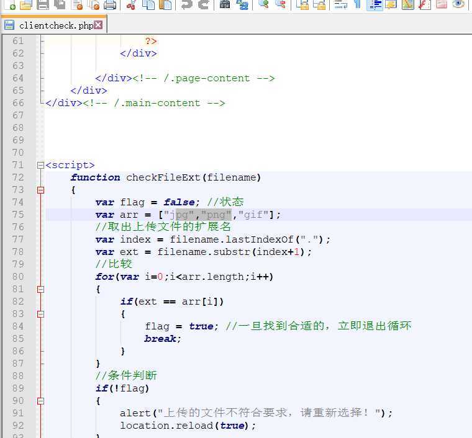Open user defined language dialog icon
The image size is (472, 438).
pyautogui.click(x=391, y=4)
